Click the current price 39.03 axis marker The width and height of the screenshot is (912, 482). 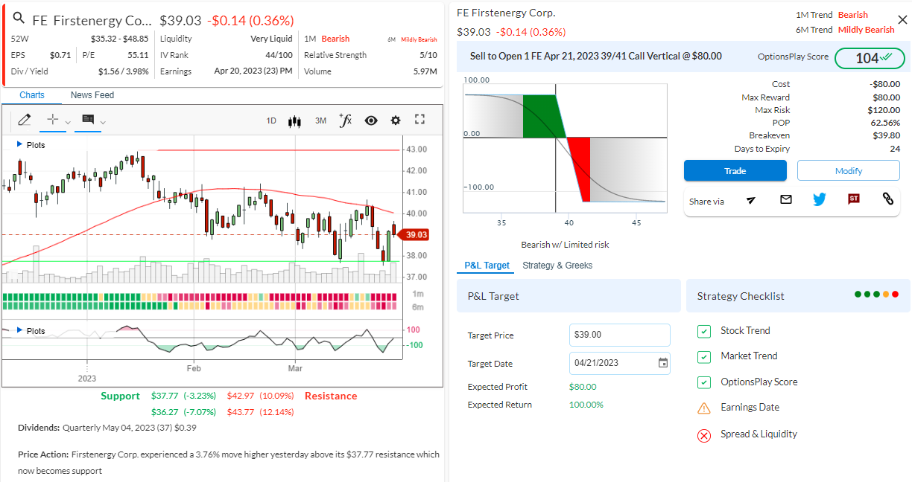click(x=414, y=235)
